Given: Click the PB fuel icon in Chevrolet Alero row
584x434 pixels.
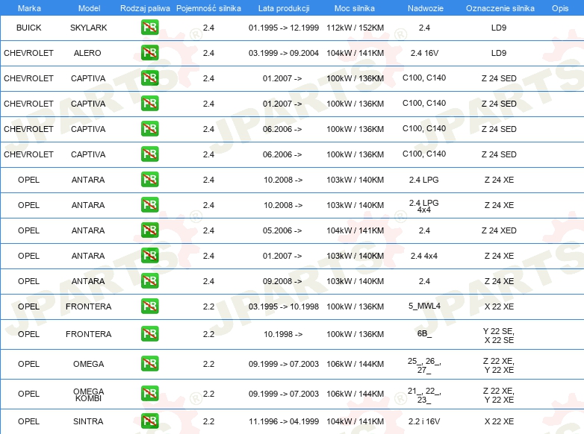Looking at the screenshot, I should (149, 53).
